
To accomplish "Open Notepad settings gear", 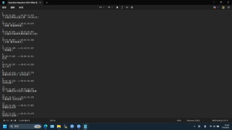I will point(229,7).
